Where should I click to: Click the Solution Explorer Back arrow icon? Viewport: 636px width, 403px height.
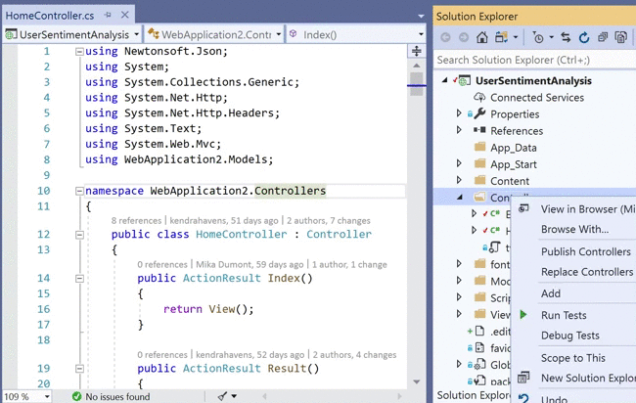click(x=445, y=38)
